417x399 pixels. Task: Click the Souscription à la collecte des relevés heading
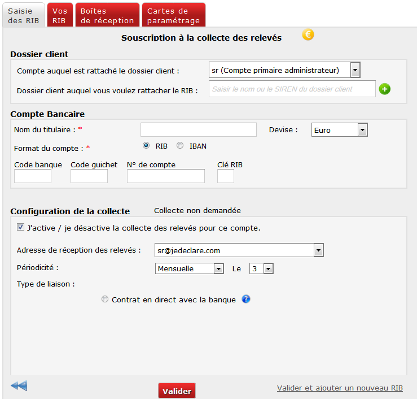(201, 38)
